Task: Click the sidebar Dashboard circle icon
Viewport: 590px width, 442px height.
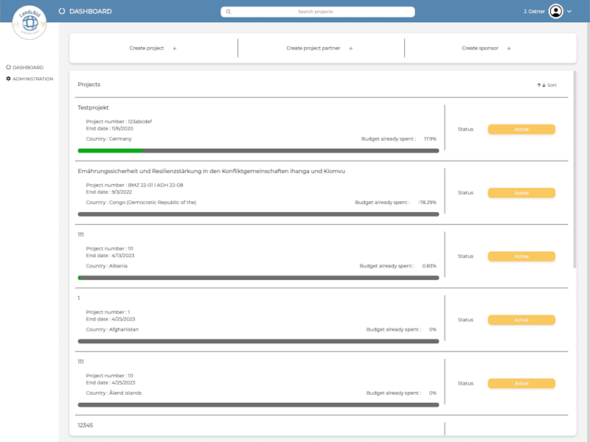Action: click(8, 67)
